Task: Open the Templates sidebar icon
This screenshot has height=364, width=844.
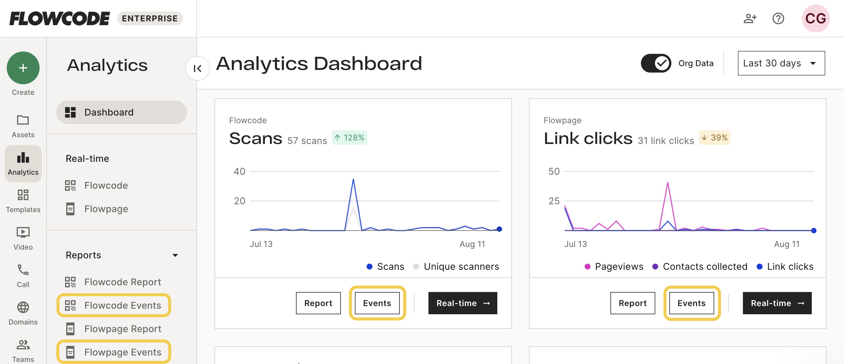Action: [x=23, y=195]
